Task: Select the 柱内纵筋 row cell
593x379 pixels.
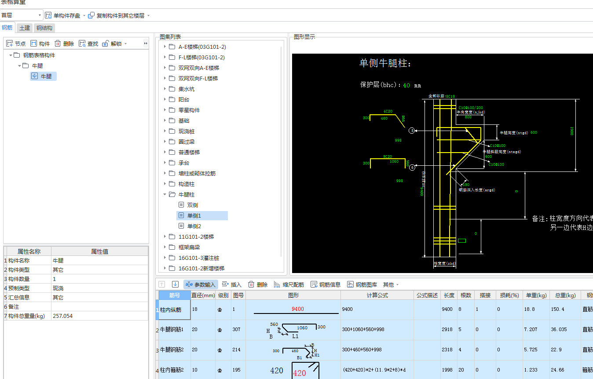Action: [x=175, y=310]
